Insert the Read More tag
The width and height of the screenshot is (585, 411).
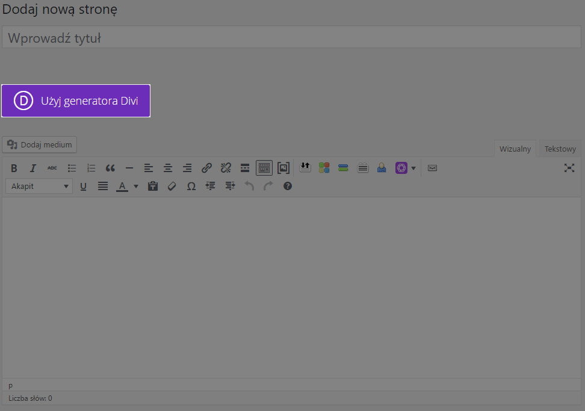[245, 168]
